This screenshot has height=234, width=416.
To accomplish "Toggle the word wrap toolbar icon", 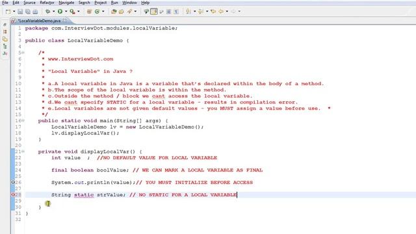I will [x=161, y=12].
